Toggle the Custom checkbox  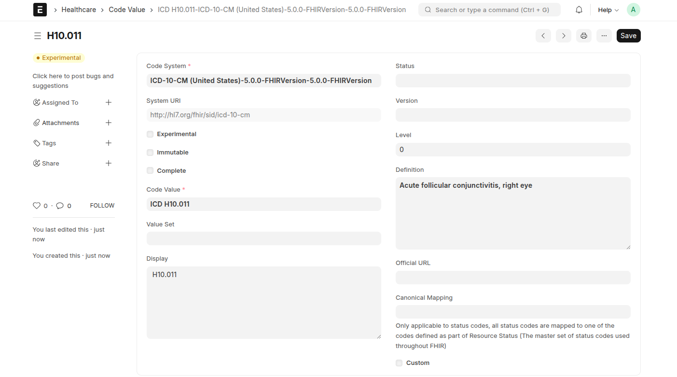coord(399,363)
